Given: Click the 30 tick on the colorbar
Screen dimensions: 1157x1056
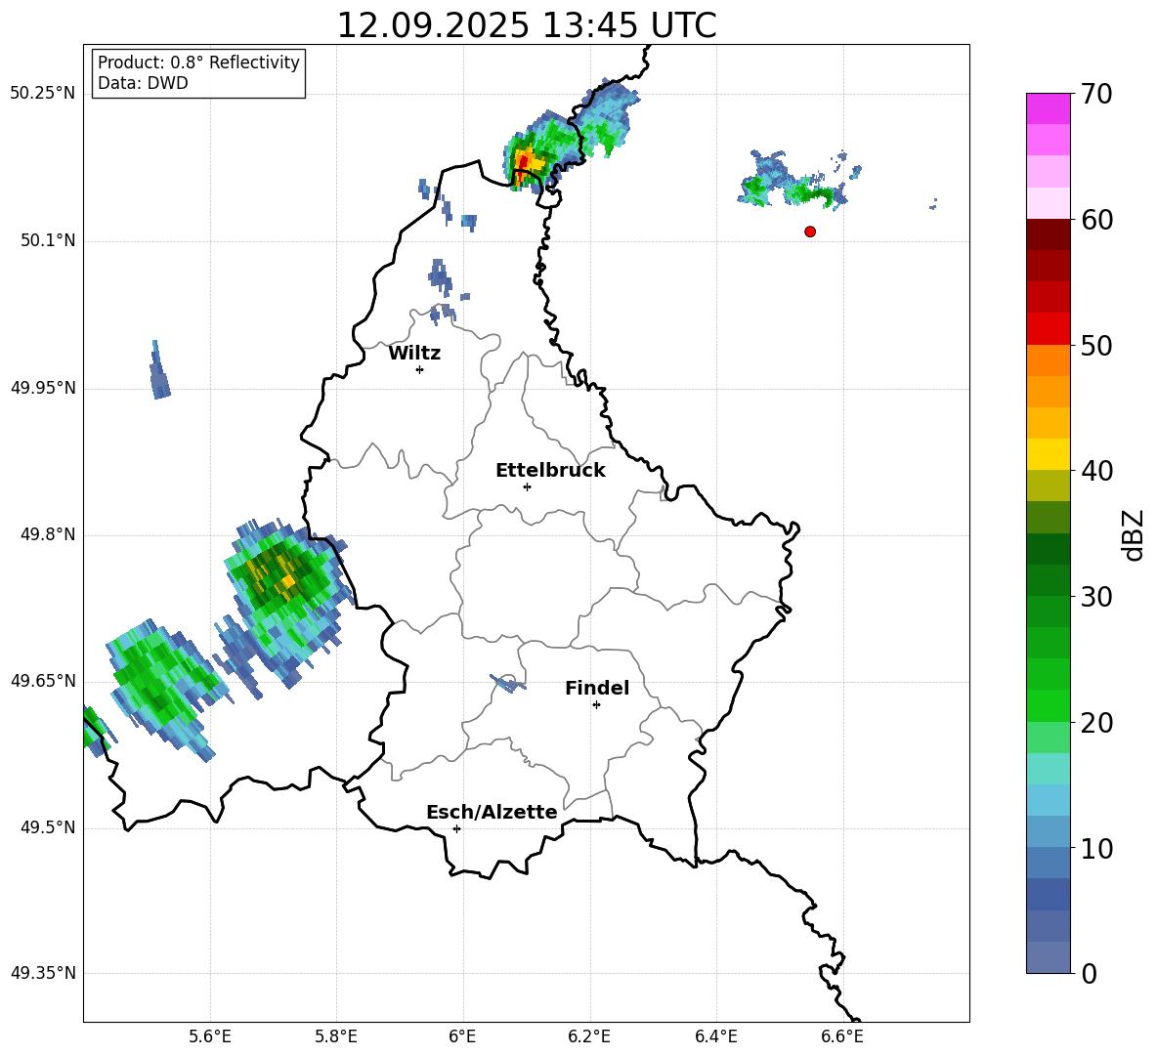Looking at the screenshot, I should [x=1096, y=597].
